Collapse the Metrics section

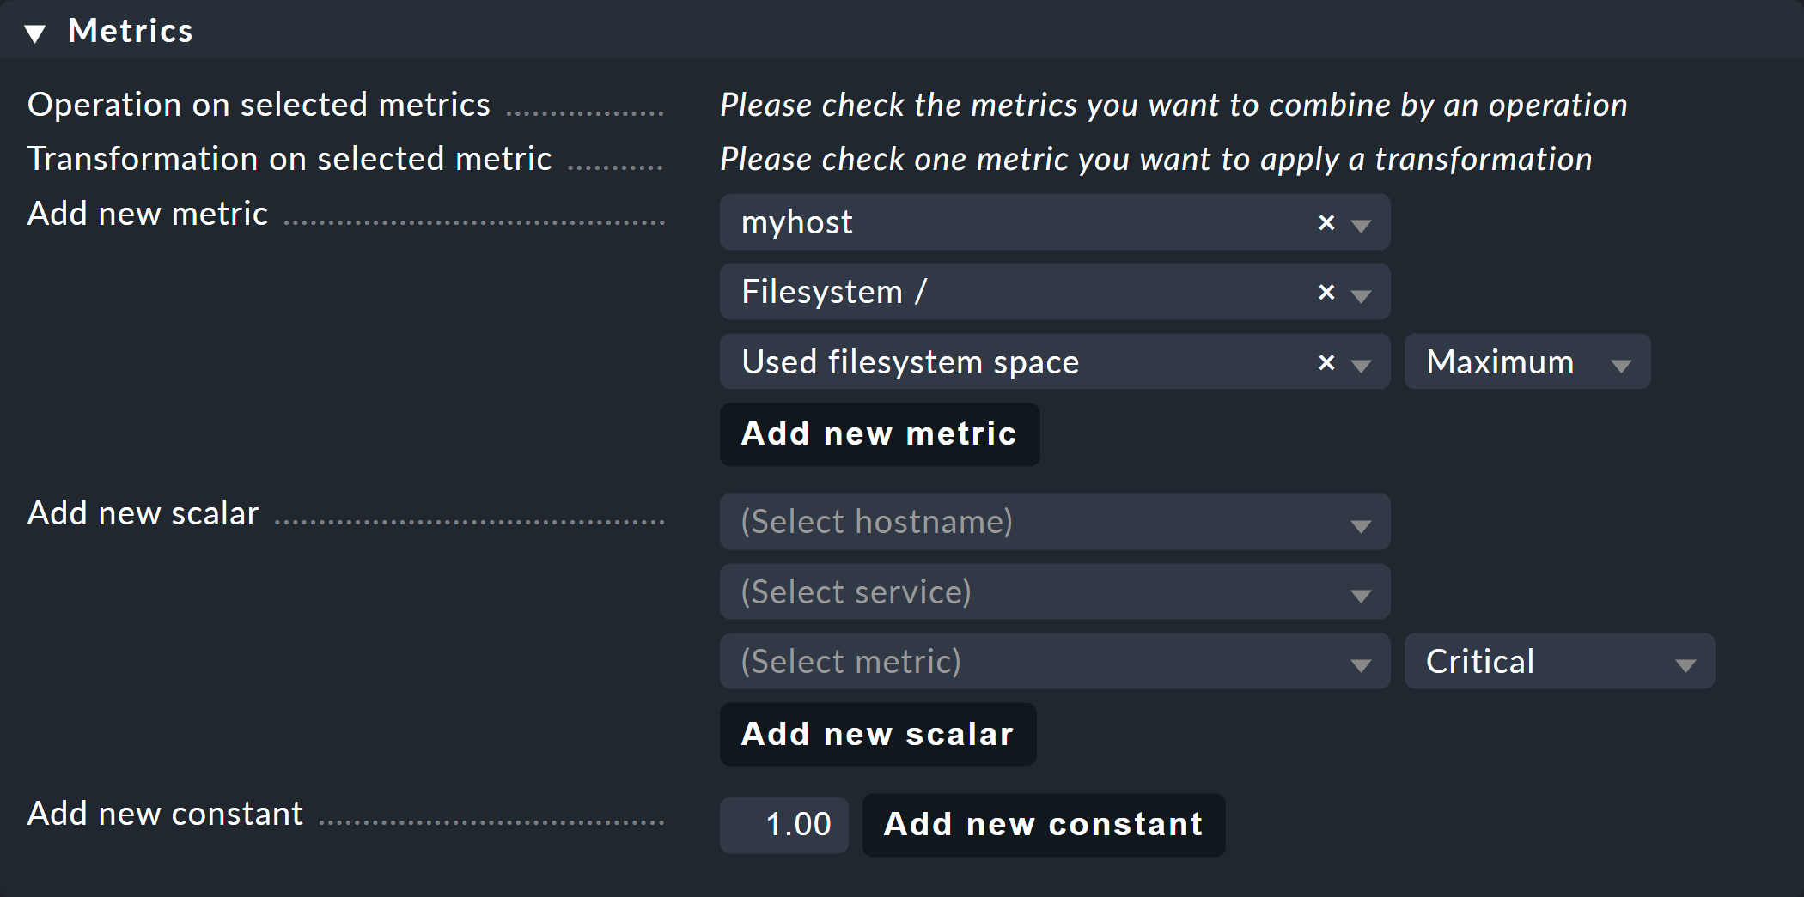pyautogui.click(x=36, y=33)
